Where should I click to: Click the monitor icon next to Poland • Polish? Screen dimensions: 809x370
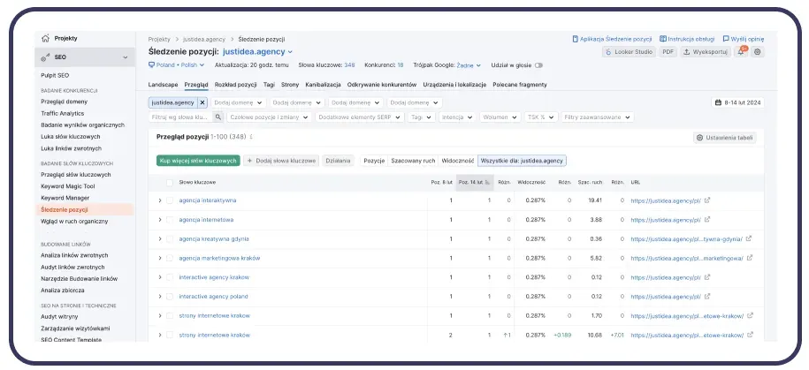(x=151, y=65)
